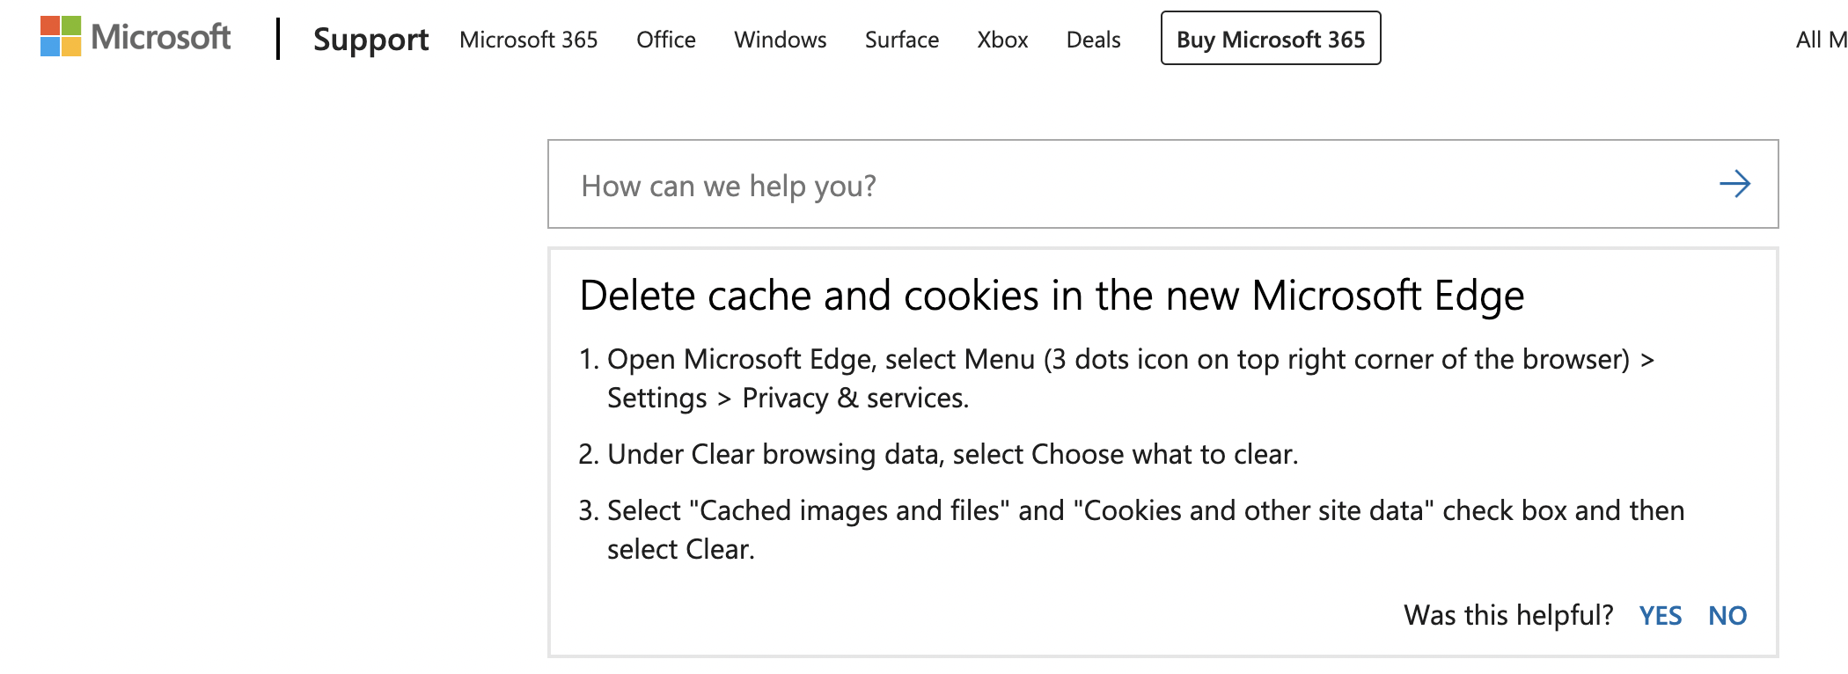Navigate to the Surface section
The image size is (1848, 674).
click(901, 40)
